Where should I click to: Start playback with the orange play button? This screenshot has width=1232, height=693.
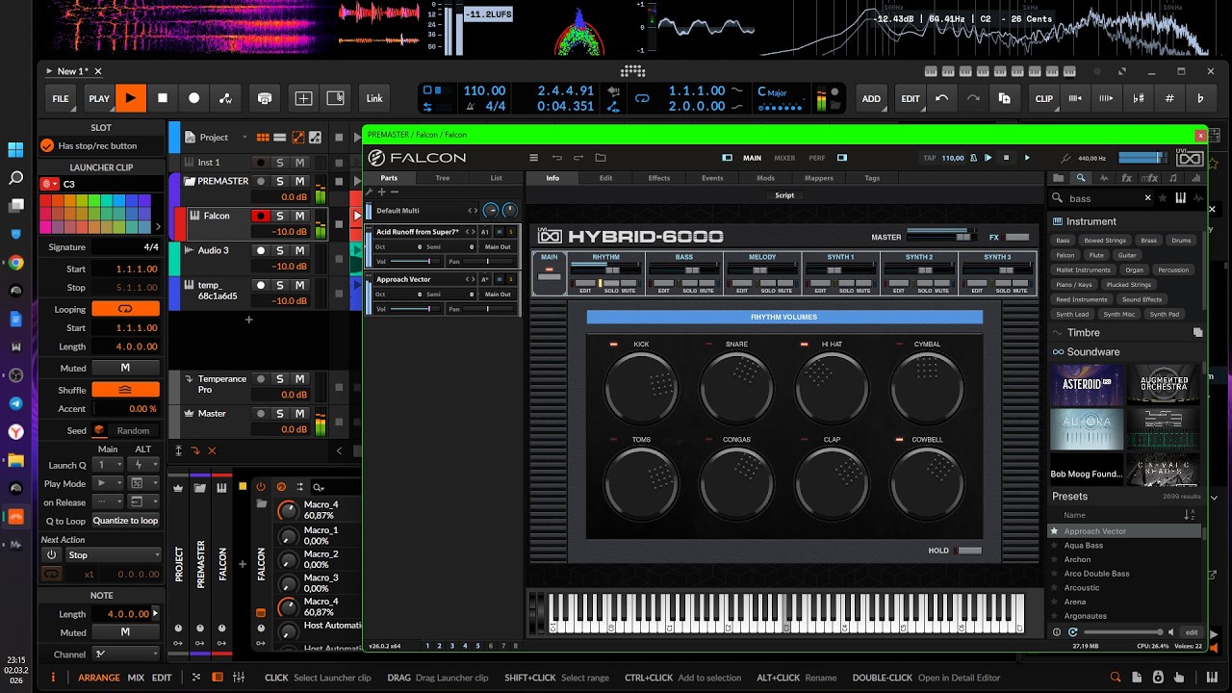tap(130, 98)
